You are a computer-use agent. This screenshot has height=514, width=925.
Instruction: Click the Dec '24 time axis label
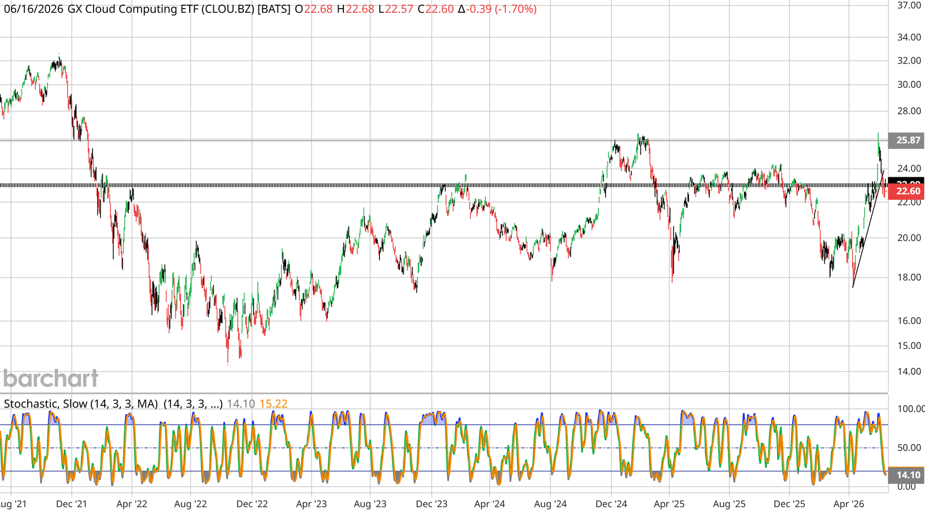coord(611,504)
